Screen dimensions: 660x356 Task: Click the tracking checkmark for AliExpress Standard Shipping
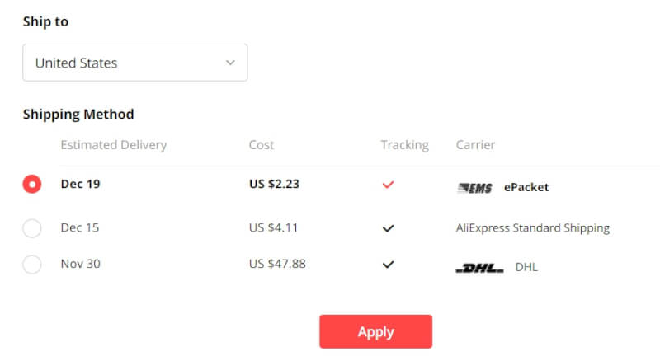[x=388, y=228]
